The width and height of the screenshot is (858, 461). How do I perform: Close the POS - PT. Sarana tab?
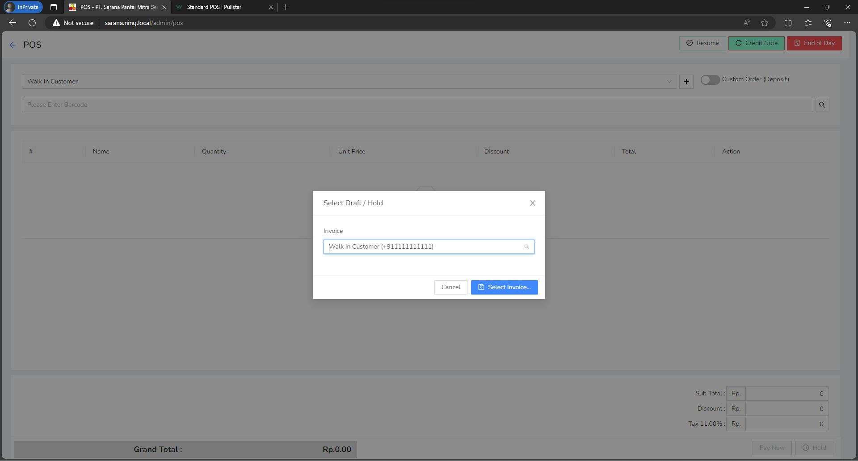164,7
